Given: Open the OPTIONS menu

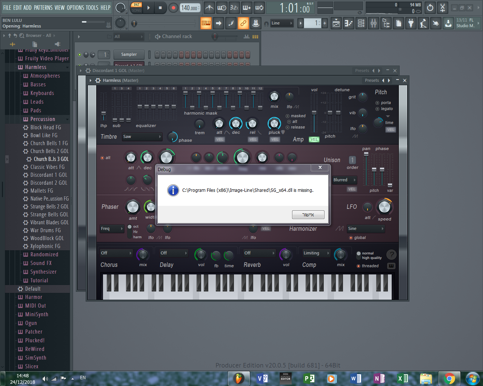Looking at the screenshot, I should (75, 8).
